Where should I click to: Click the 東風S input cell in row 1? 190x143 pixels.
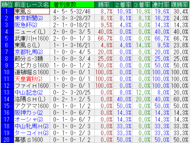click(32, 11)
